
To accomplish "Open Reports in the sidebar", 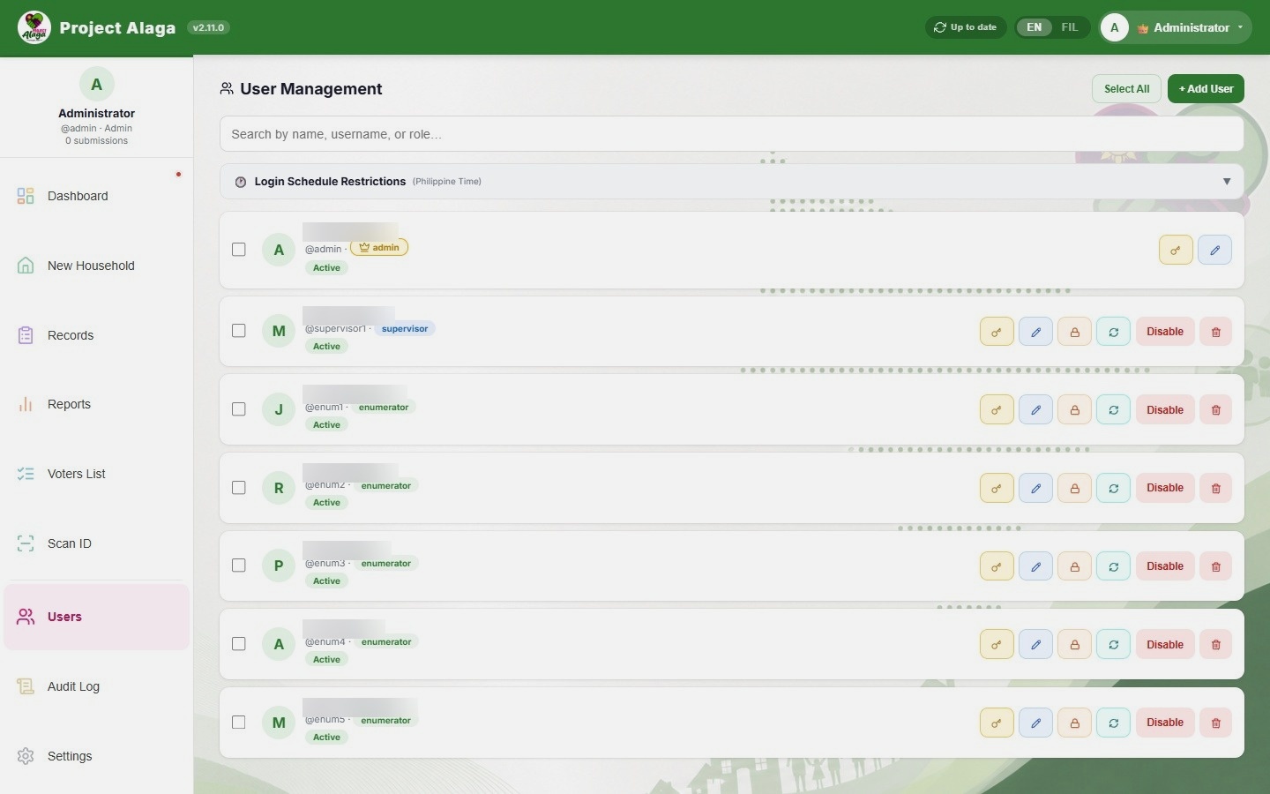I will (97, 404).
